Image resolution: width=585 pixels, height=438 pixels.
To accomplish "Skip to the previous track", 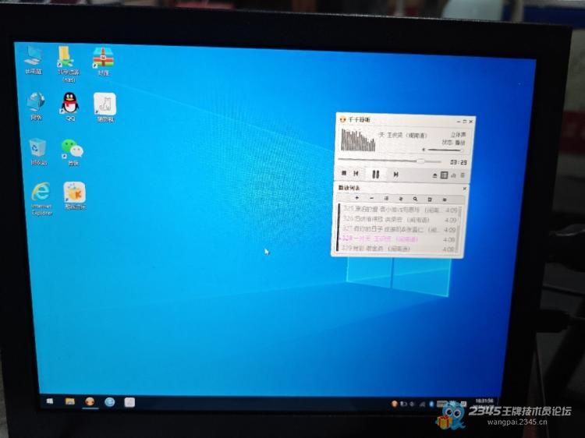I will tap(356, 175).
